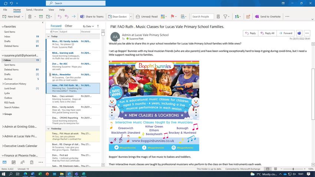The height and width of the screenshot is (177, 315).
Task: Open the New Email dropdown arrow
Action: click(23, 17)
